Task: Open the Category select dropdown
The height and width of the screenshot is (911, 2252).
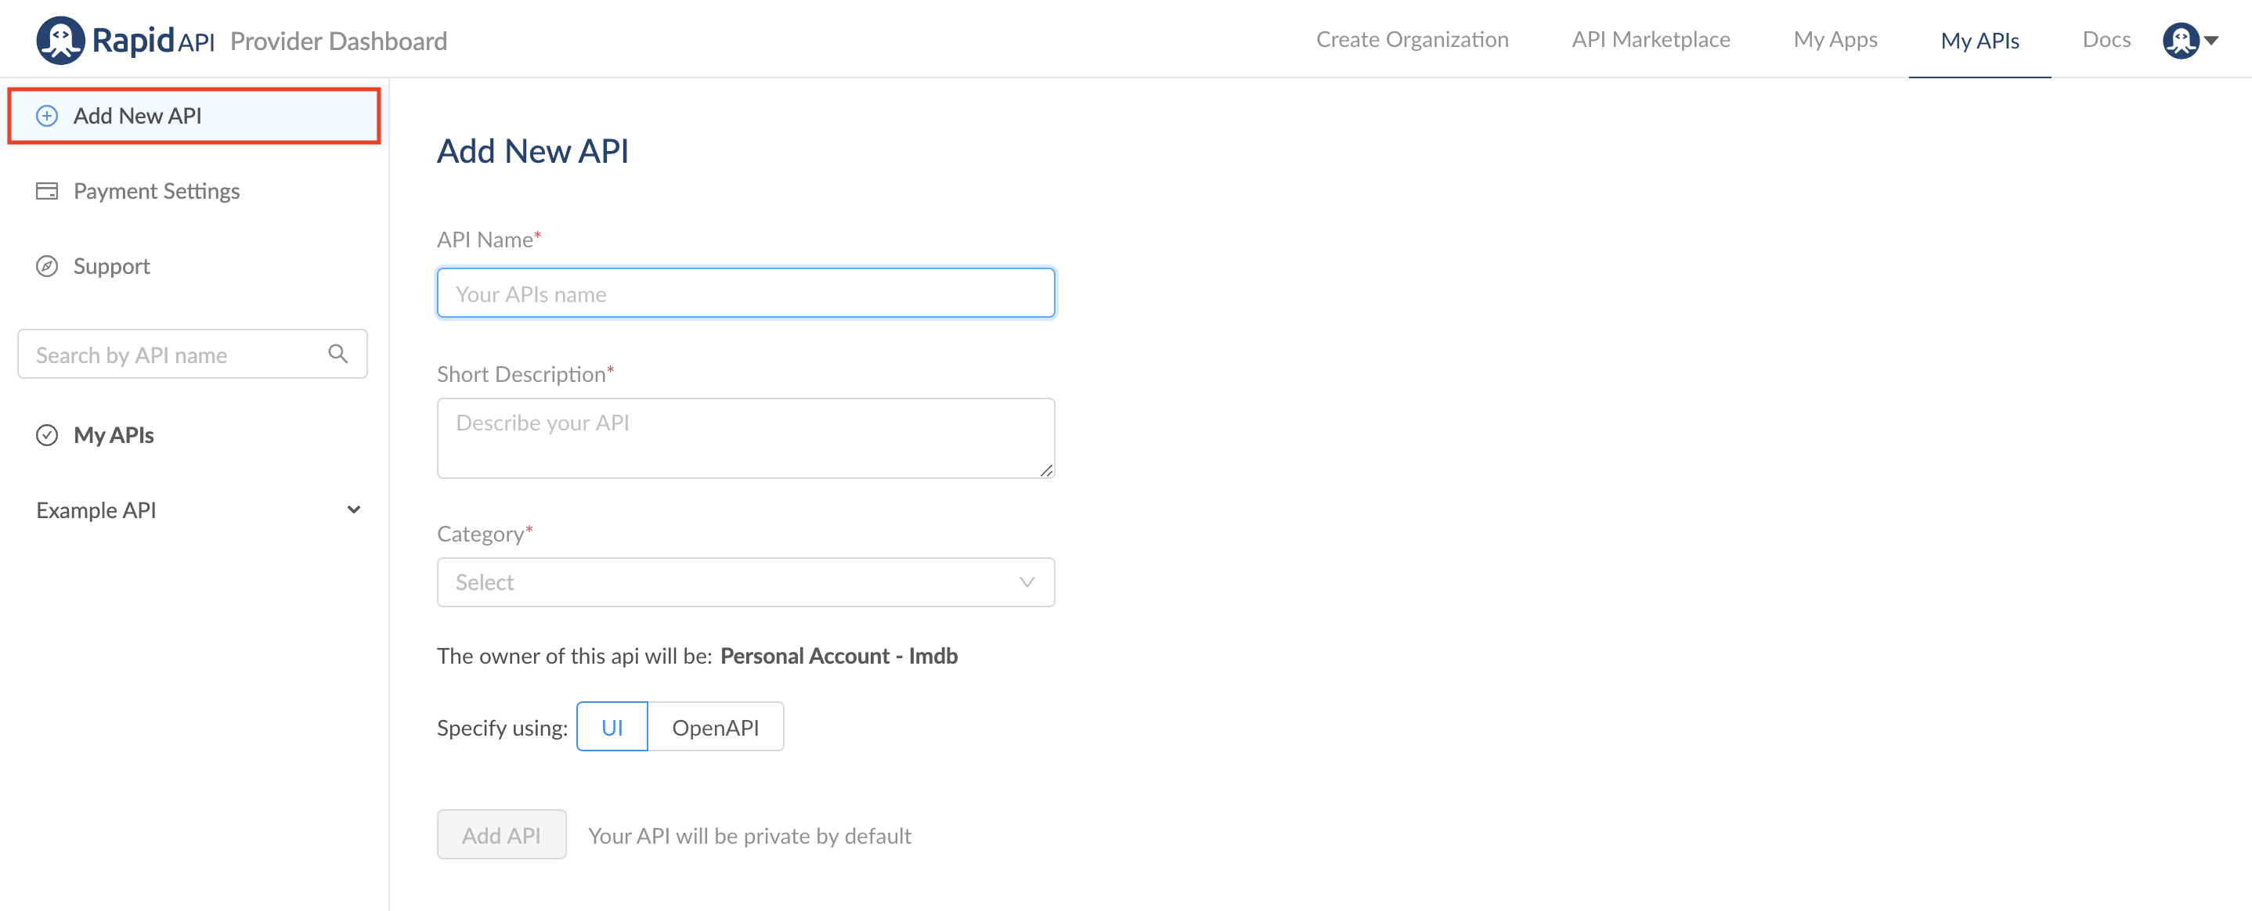Action: [745, 582]
